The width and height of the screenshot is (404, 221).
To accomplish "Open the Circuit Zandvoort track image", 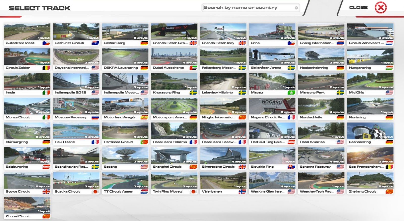I will [x=370, y=32].
